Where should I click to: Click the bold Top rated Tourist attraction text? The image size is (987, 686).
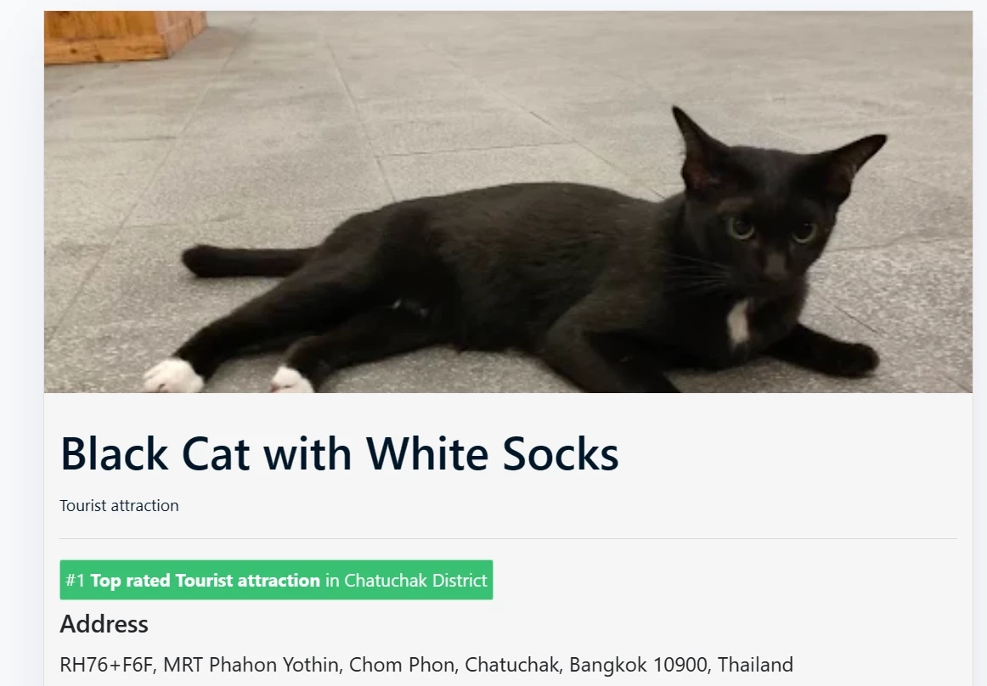(206, 580)
